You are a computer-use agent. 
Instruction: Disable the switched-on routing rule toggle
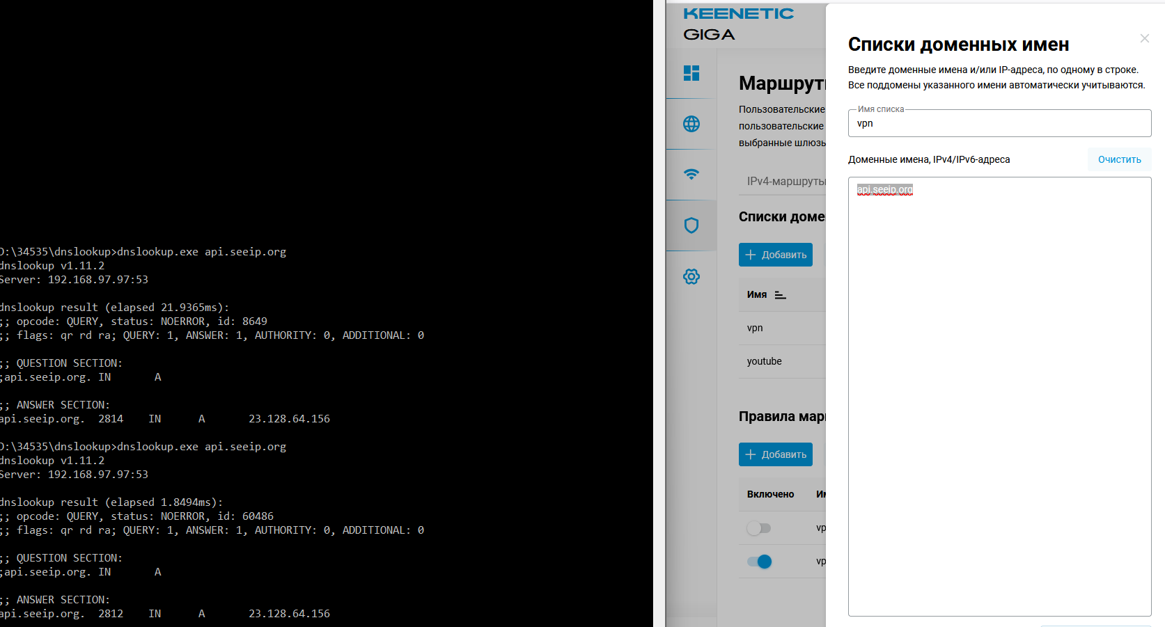pyautogui.click(x=759, y=562)
